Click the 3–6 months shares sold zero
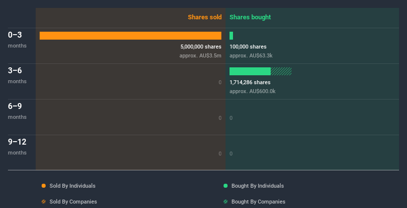This screenshot has height=208, width=407. tap(220, 82)
